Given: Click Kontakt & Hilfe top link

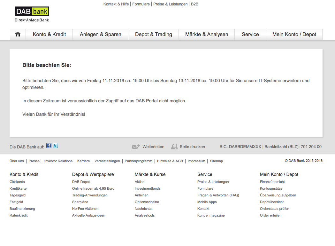Looking at the screenshot, I should (x=116, y=4).
